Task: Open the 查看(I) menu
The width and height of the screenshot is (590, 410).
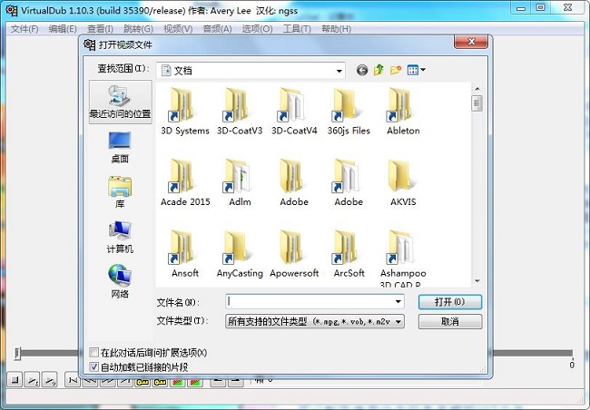Action: point(100,29)
